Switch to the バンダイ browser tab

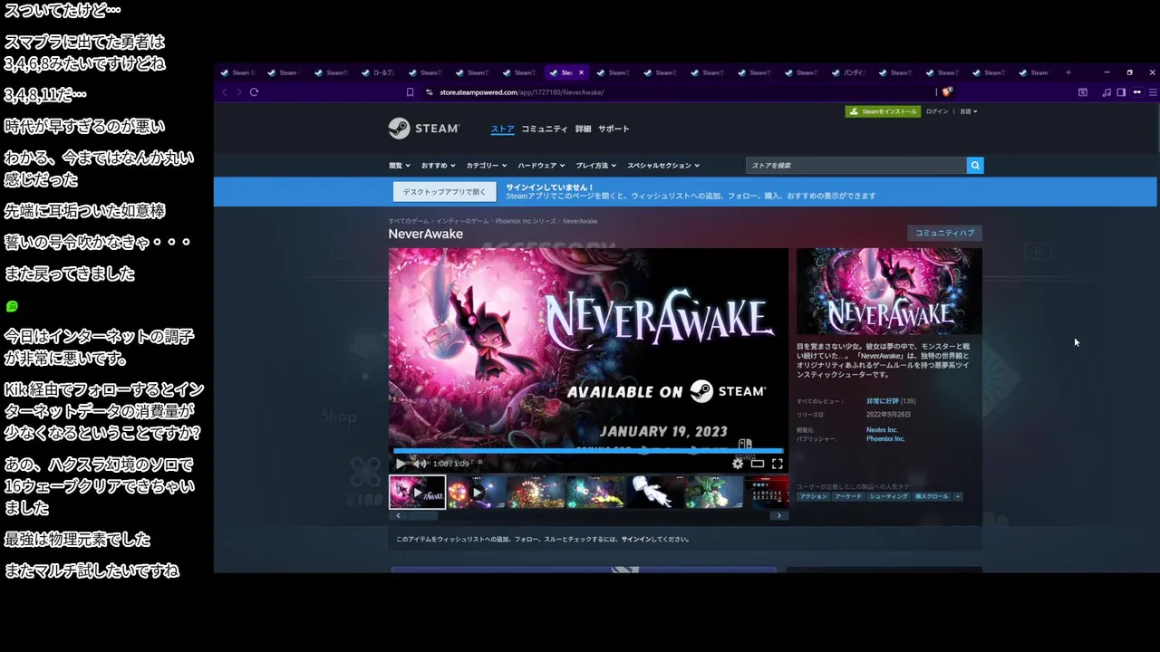click(849, 72)
